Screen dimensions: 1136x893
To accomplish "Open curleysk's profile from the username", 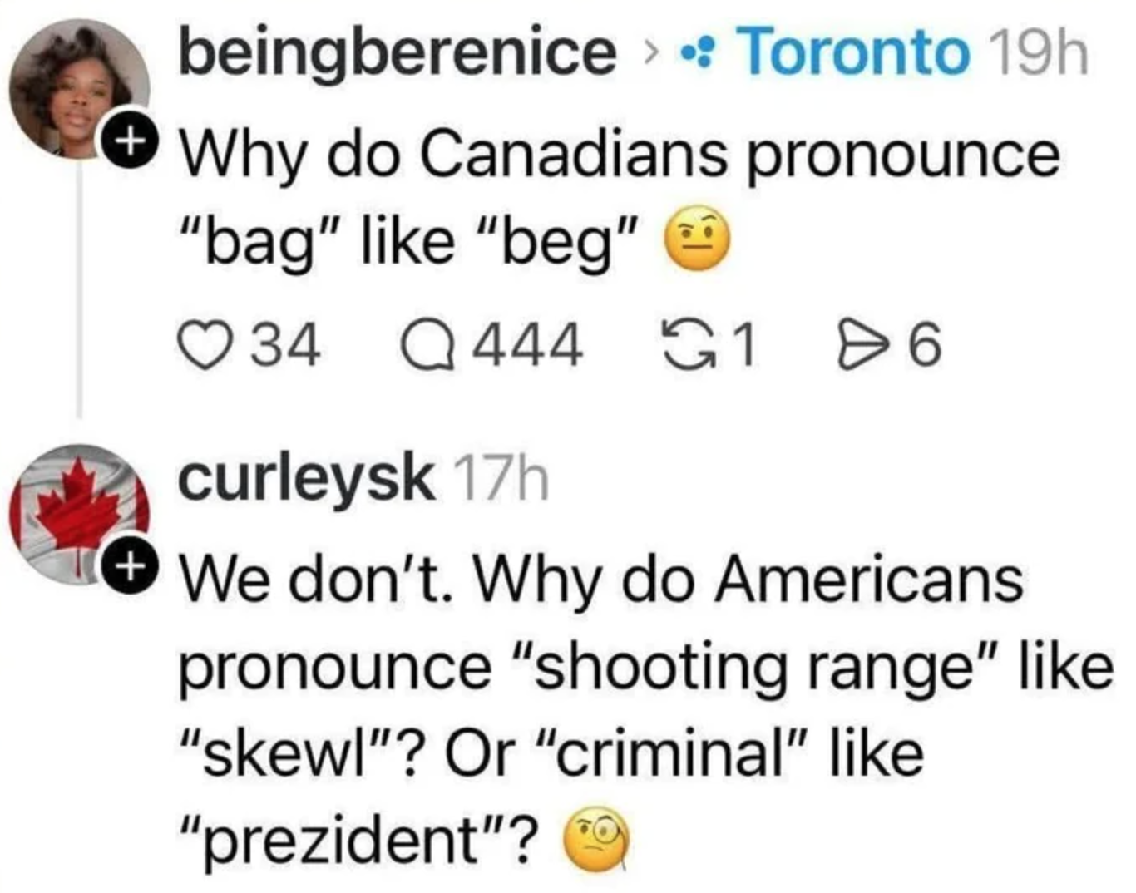I will point(306,479).
